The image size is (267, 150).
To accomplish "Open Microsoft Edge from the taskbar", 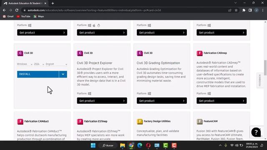I will pyautogui.click(x=140, y=145).
